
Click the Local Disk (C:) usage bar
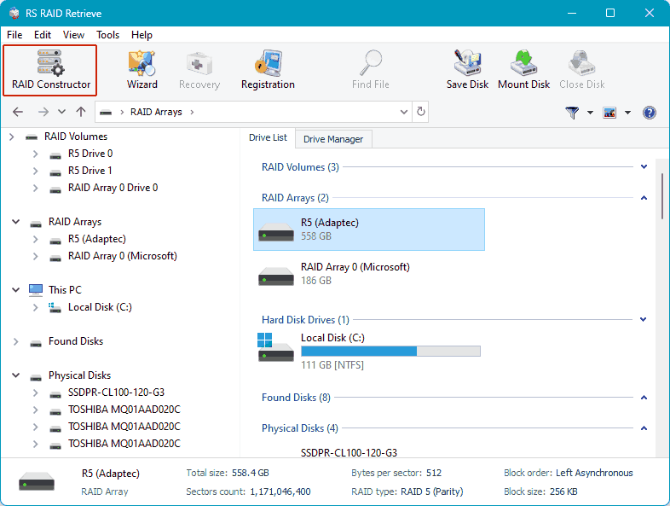[x=390, y=351]
